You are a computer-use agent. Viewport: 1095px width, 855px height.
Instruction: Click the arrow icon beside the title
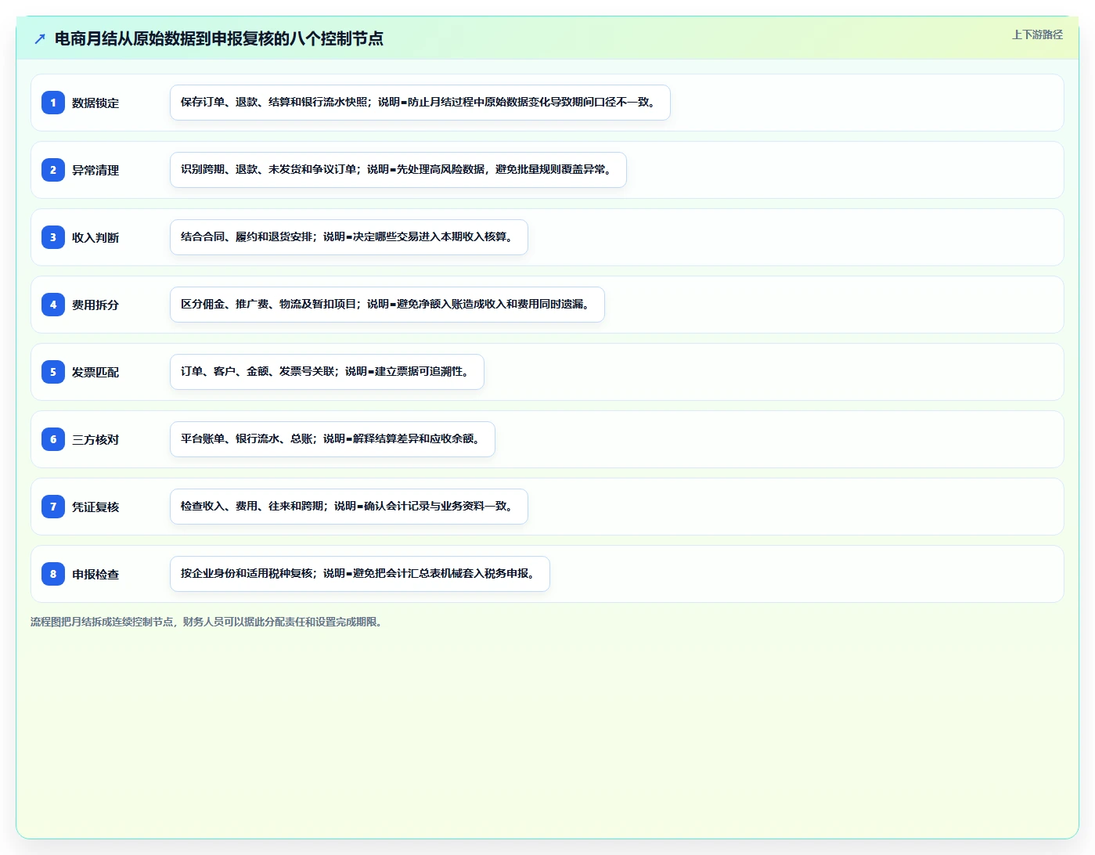click(40, 38)
